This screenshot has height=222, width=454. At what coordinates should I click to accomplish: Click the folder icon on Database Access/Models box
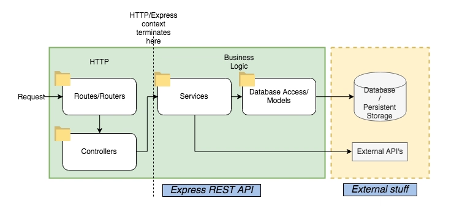click(247, 79)
